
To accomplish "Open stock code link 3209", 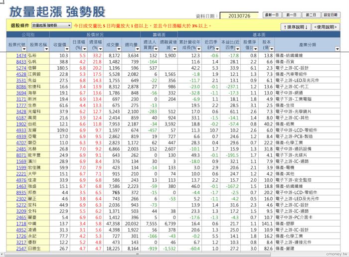I will [x=21, y=211].
